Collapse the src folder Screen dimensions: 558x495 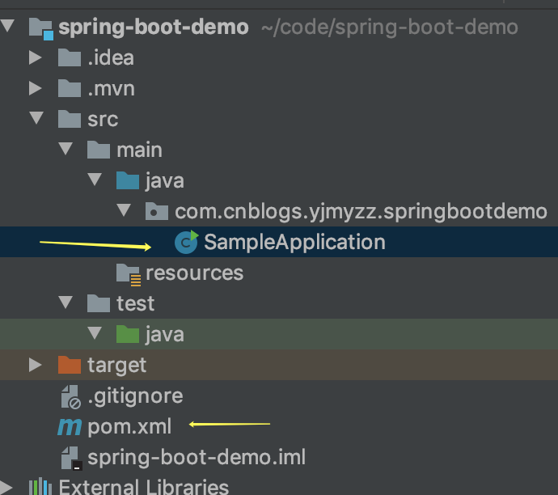pyautogui.click(x=36, y=118)
